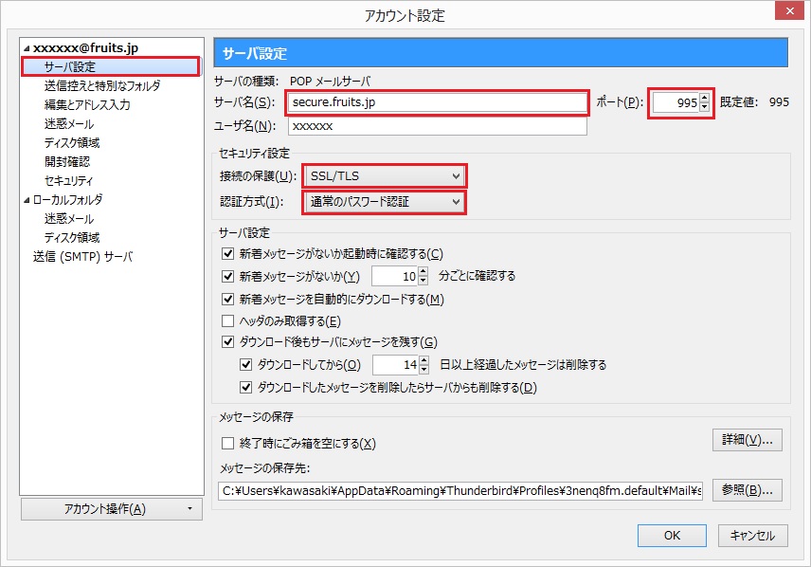Click the サーバ名 text field
The height and width of the screenshot is (567, 811).
pos(437,101)
